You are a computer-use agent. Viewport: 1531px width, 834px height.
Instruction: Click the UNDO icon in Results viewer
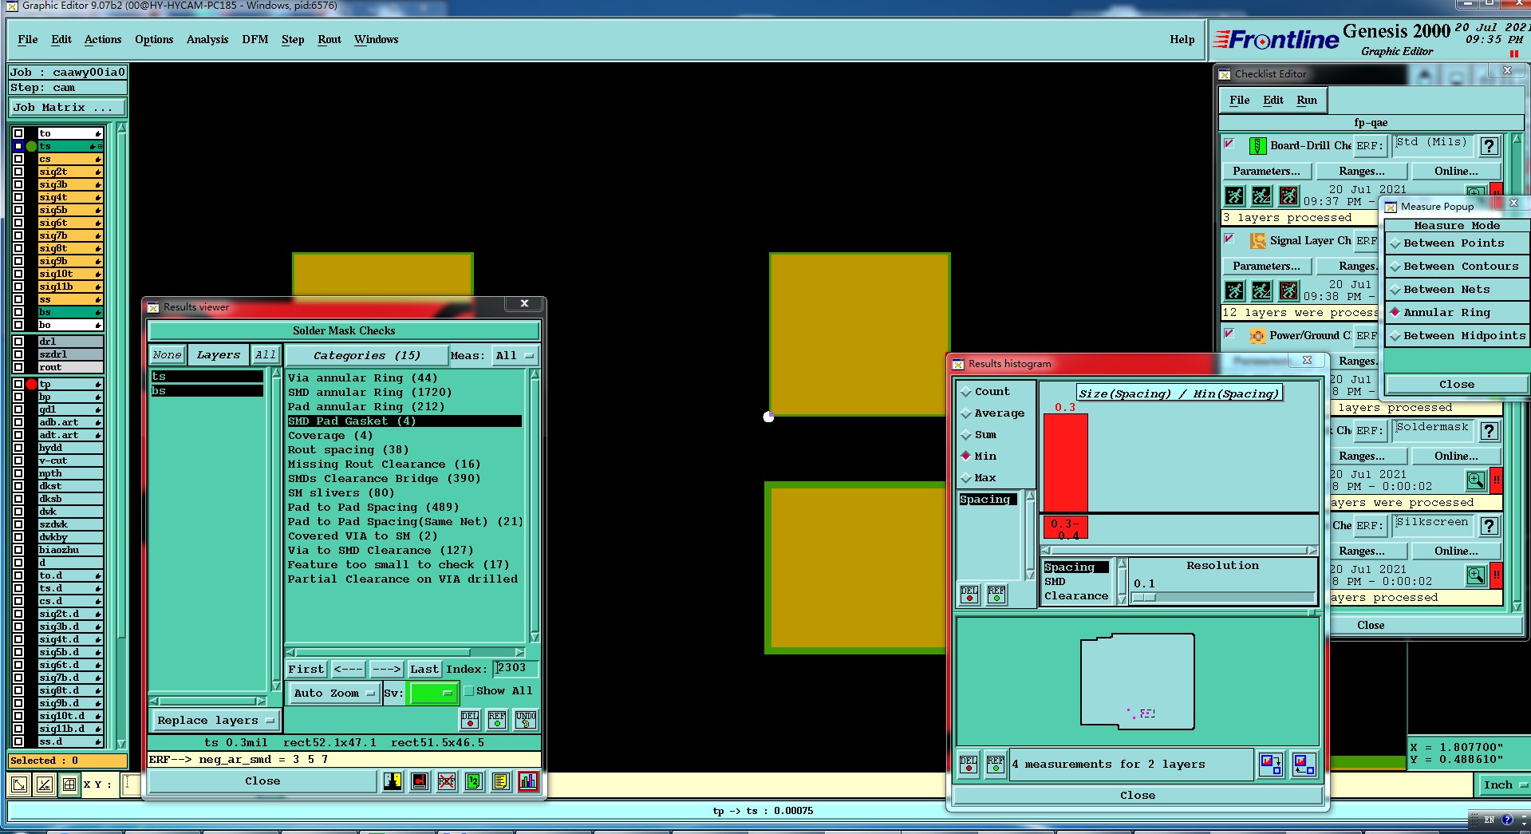pos(526,719)
